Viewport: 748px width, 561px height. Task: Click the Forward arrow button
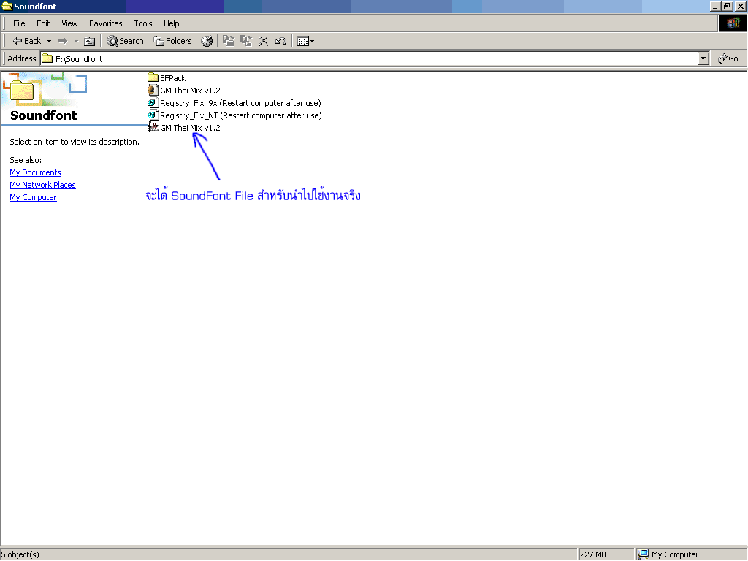(63, 41)
